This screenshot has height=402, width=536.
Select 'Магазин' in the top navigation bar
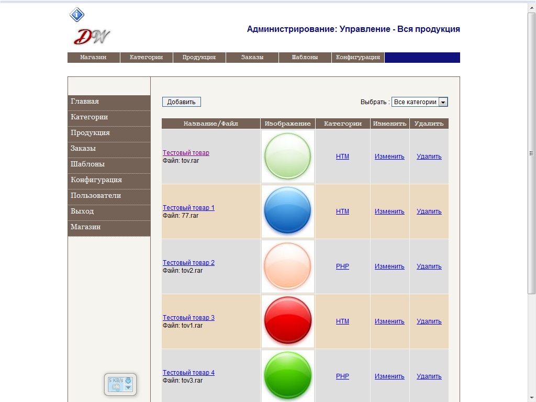click(x=93, y=58)
